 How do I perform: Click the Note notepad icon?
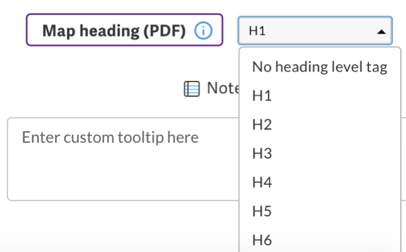[x=191, y=88]
